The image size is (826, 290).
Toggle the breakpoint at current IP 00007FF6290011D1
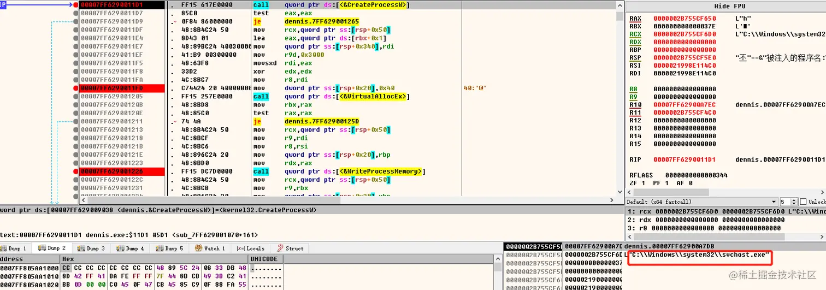click(x=75, y=5)
